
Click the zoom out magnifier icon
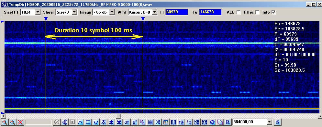[x=12, y=122]
